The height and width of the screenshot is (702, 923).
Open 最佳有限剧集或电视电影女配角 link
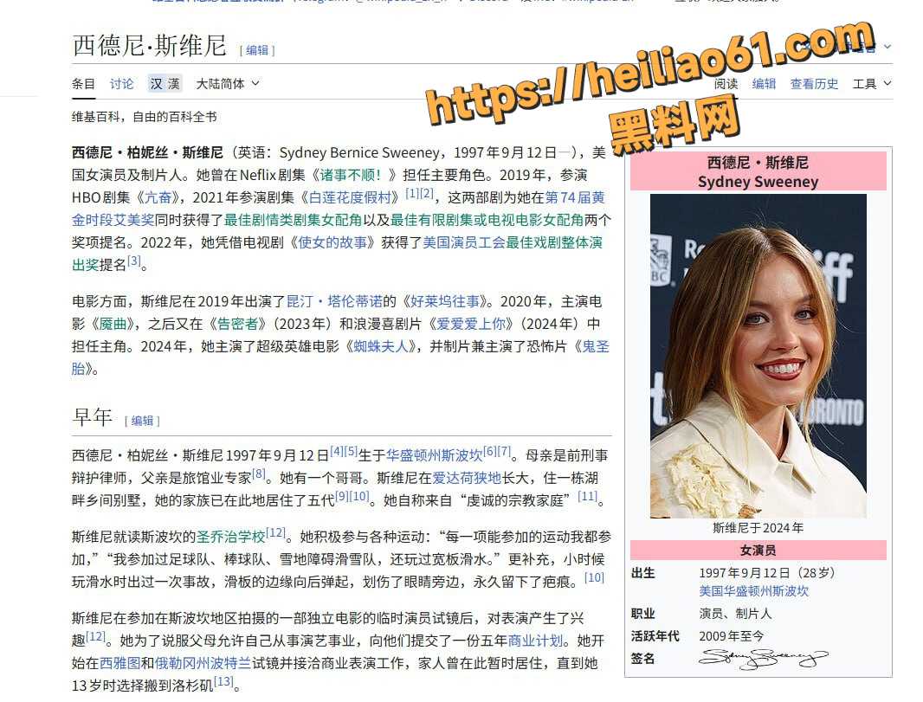[x=487, y=220]
